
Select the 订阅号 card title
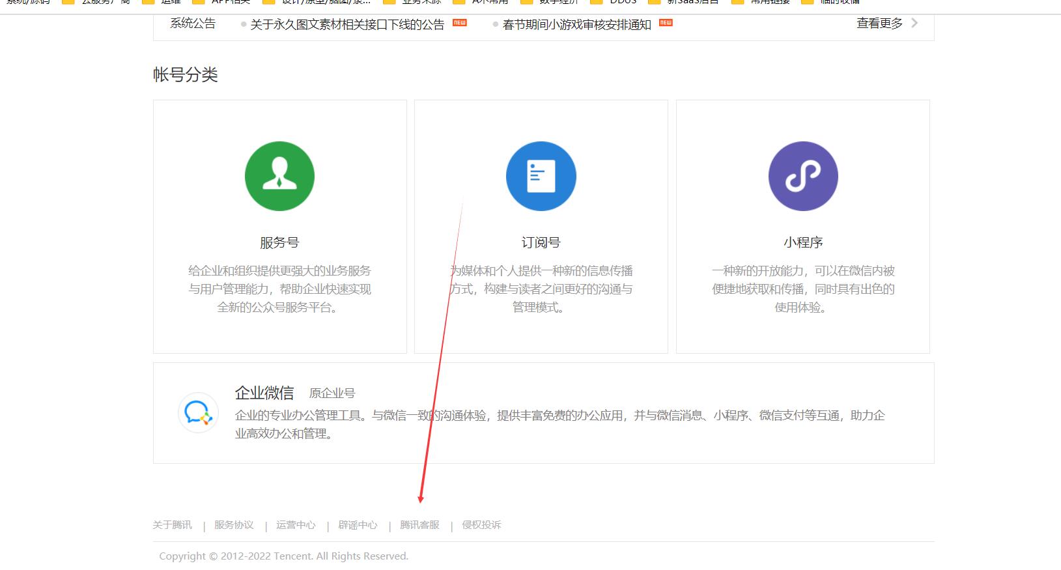541,242
